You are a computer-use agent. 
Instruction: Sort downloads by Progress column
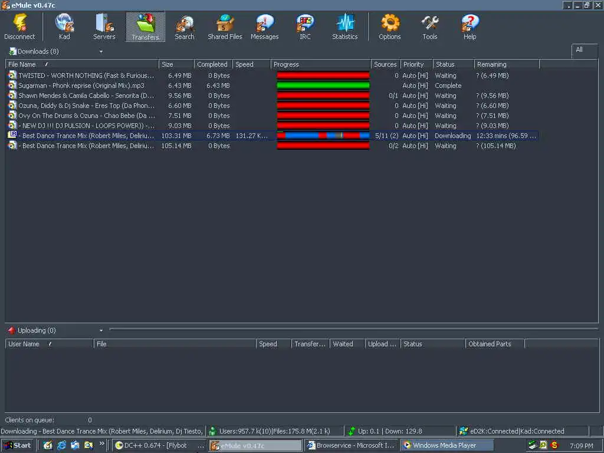pyautogui.click(x=321, y=64)
